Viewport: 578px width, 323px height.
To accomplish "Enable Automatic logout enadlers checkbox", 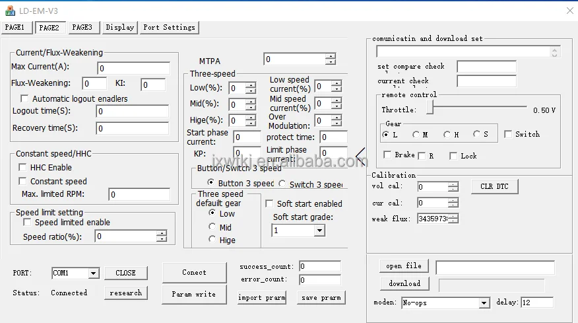I will [24, 98].
